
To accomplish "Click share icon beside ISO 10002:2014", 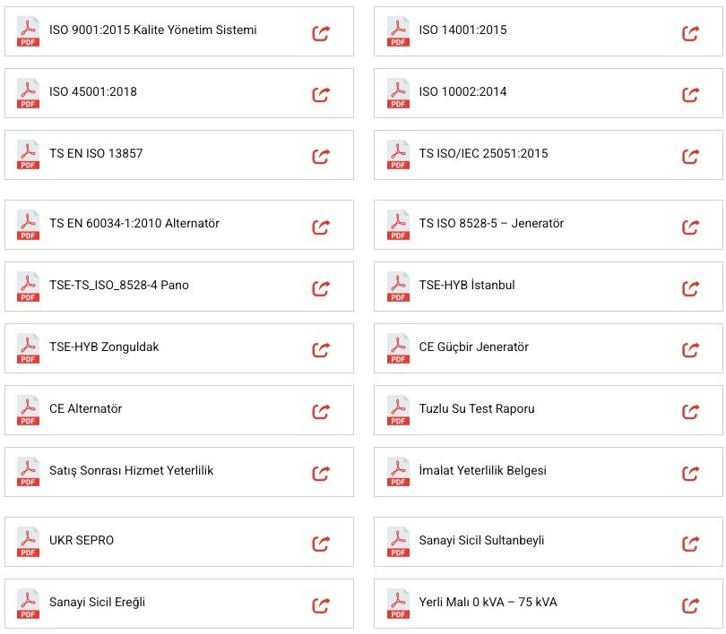I will pos(690,95).
